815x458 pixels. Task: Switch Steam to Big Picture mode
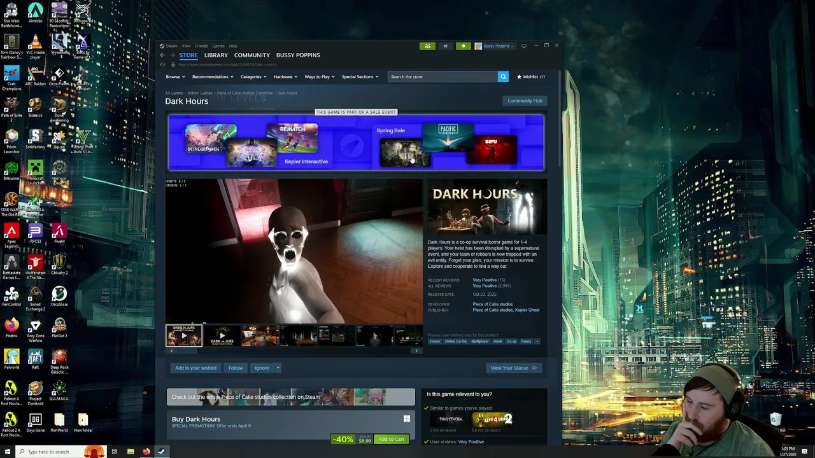pos(523,46)
